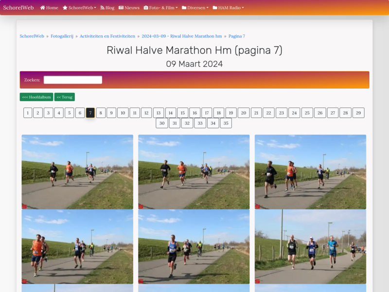This screenshot has height=292, width=389.
Task: Click the Pagina 7 breadcrumb
Action: [237, 36]
